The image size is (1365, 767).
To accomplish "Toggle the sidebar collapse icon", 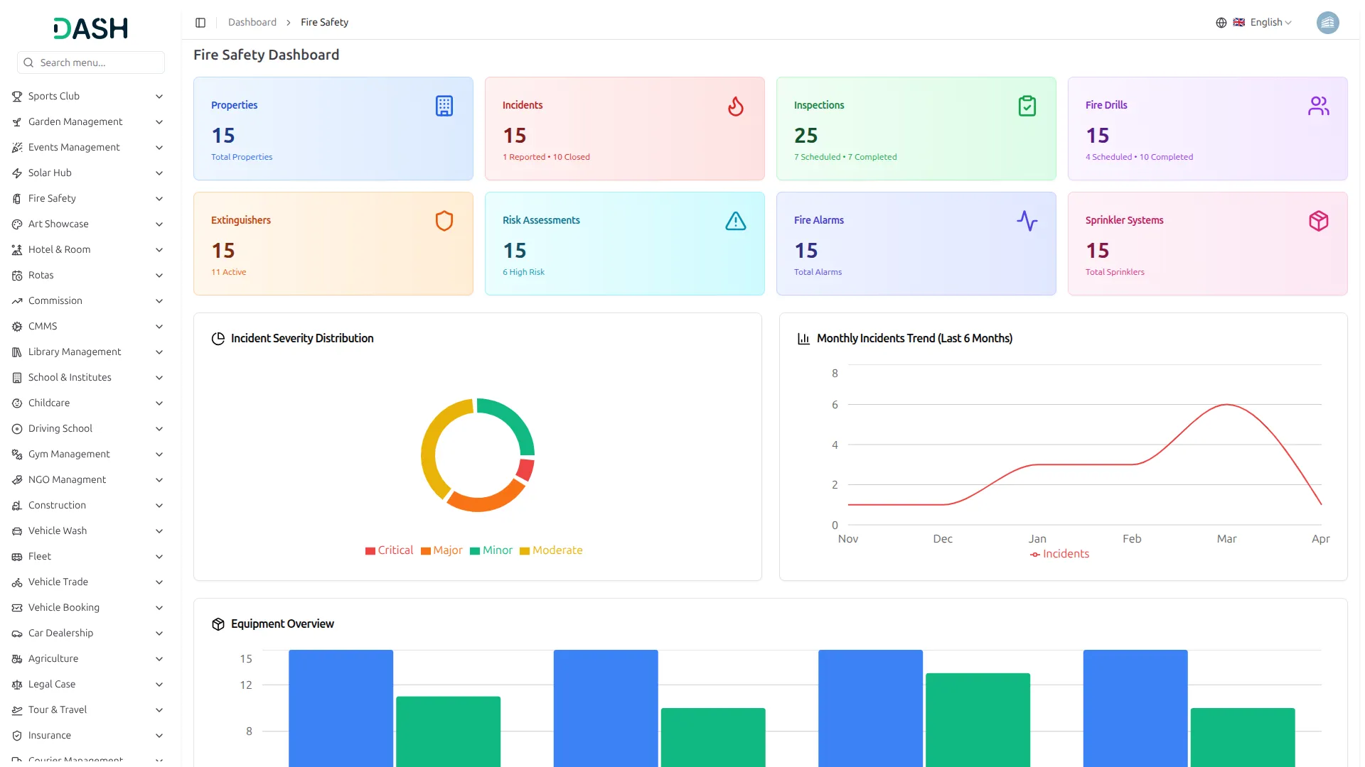I will [x=200, y=23].
